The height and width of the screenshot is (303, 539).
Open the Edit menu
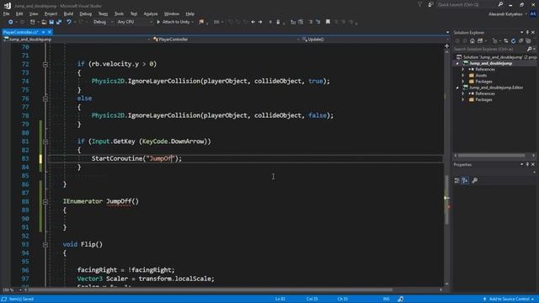(19, 13)
